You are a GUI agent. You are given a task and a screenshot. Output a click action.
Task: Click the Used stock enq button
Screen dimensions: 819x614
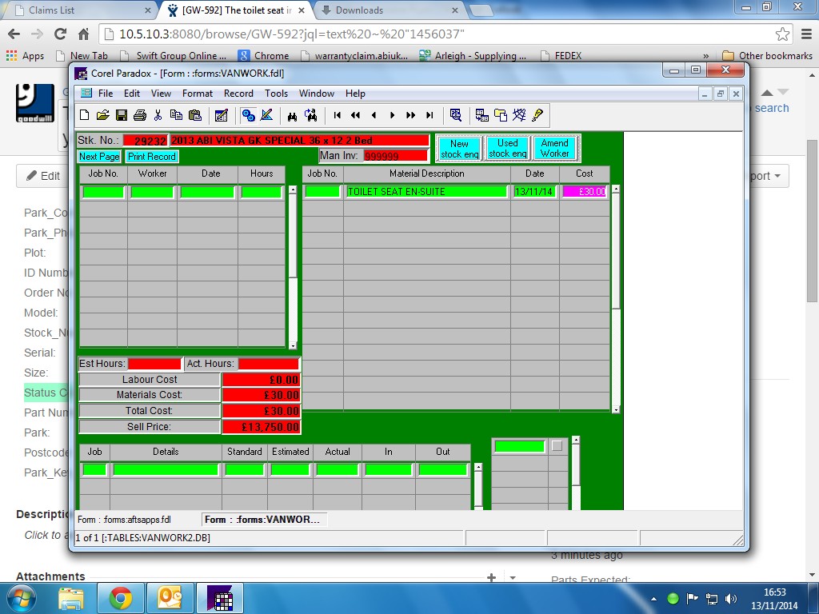(x=508, y=148)
